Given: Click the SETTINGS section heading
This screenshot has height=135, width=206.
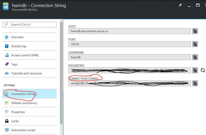Looking at the screenshot, I should tap(9, 85).
